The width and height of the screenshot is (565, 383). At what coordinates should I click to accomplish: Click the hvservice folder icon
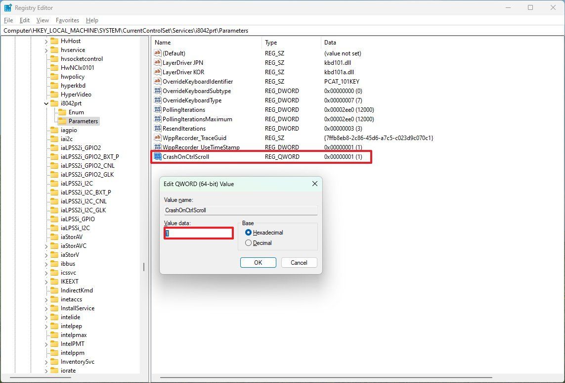click(x=54, y=50)
